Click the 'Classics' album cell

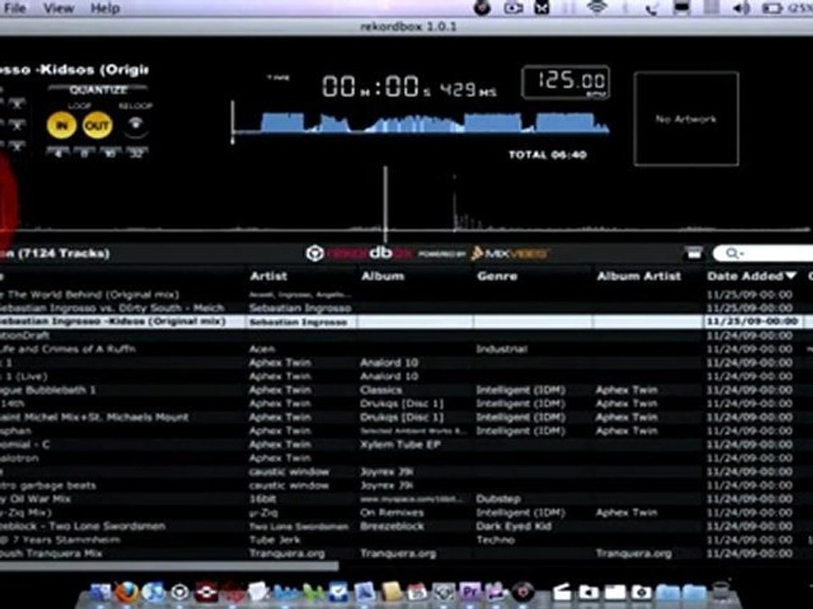(381, 390)
